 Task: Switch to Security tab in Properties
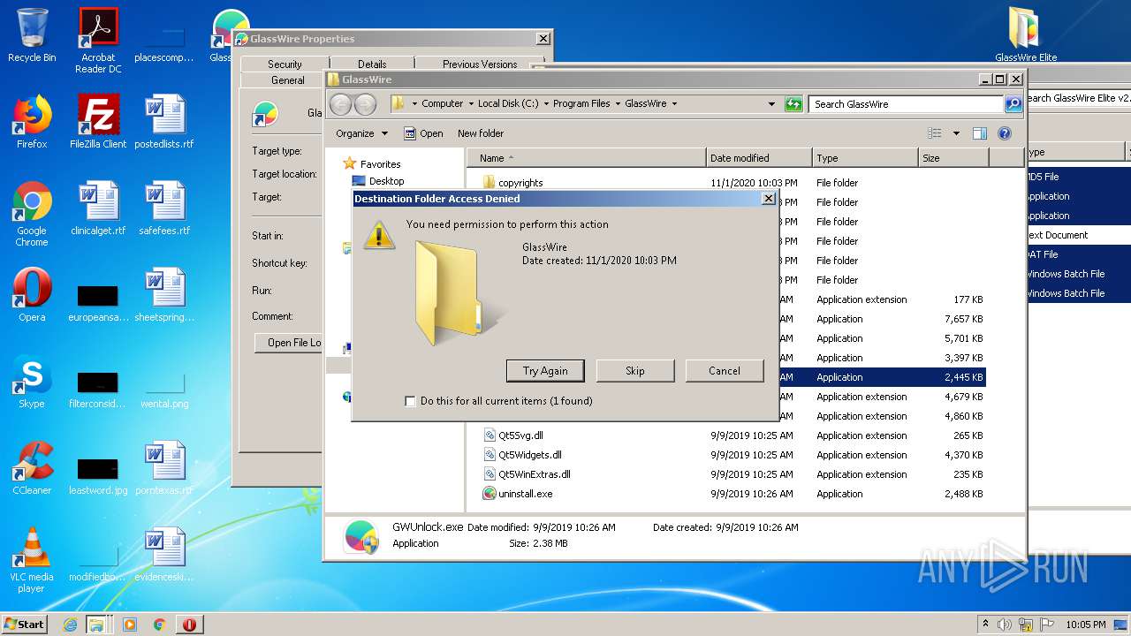click(x=285, y=64)
